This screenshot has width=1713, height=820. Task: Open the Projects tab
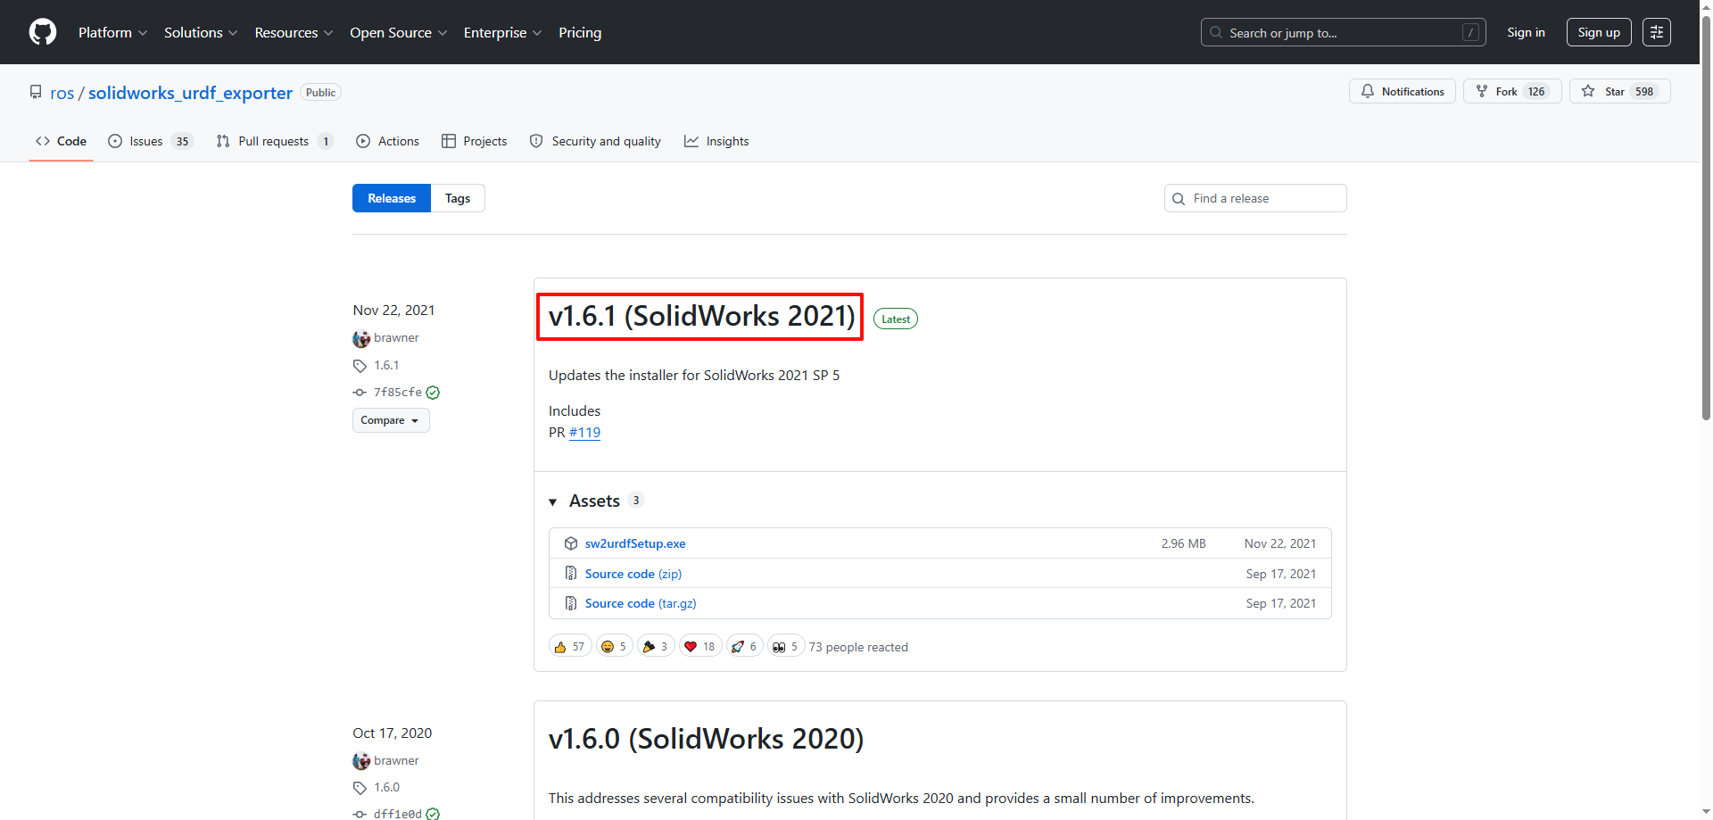(474, 141)
